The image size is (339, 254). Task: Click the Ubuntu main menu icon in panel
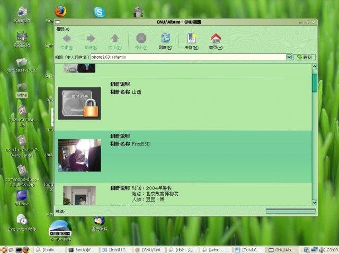3,250
